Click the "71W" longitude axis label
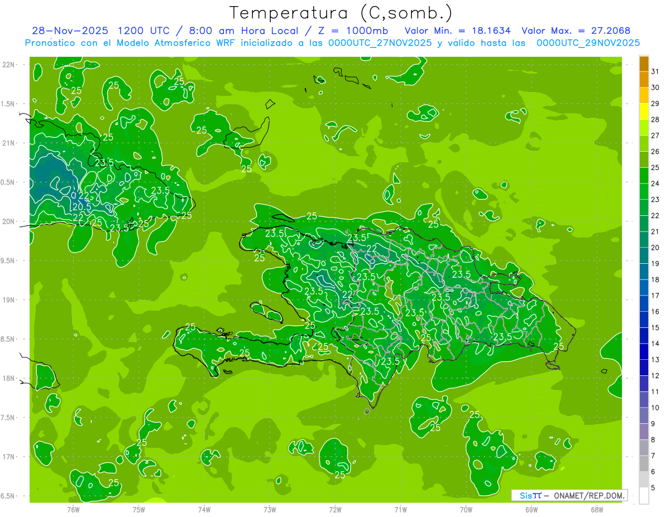The width and height of the screenshot is (670, 517). 400,509
